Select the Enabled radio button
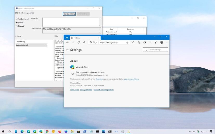 tap(17, 23)
